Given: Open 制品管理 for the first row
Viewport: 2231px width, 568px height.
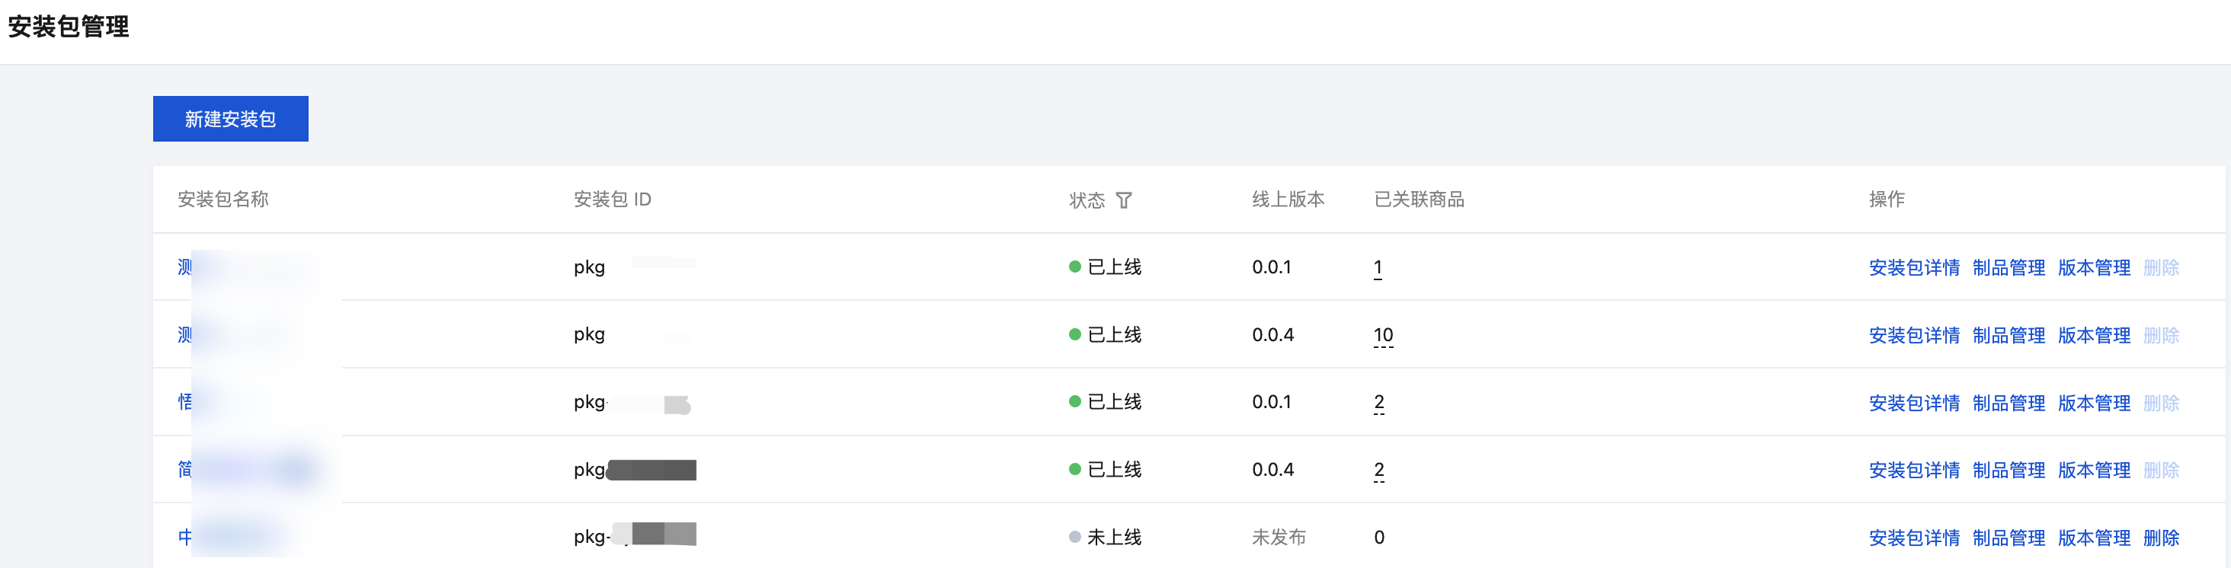Looking at the screenshot, I should [x=2008, y=267].
